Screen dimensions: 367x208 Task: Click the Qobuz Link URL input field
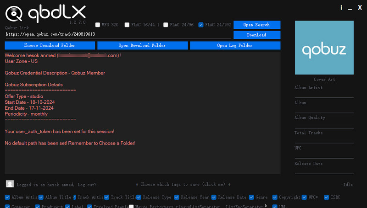[x=118, y=34]
